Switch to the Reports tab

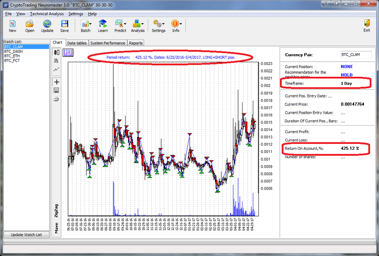(x=135, y=43)
